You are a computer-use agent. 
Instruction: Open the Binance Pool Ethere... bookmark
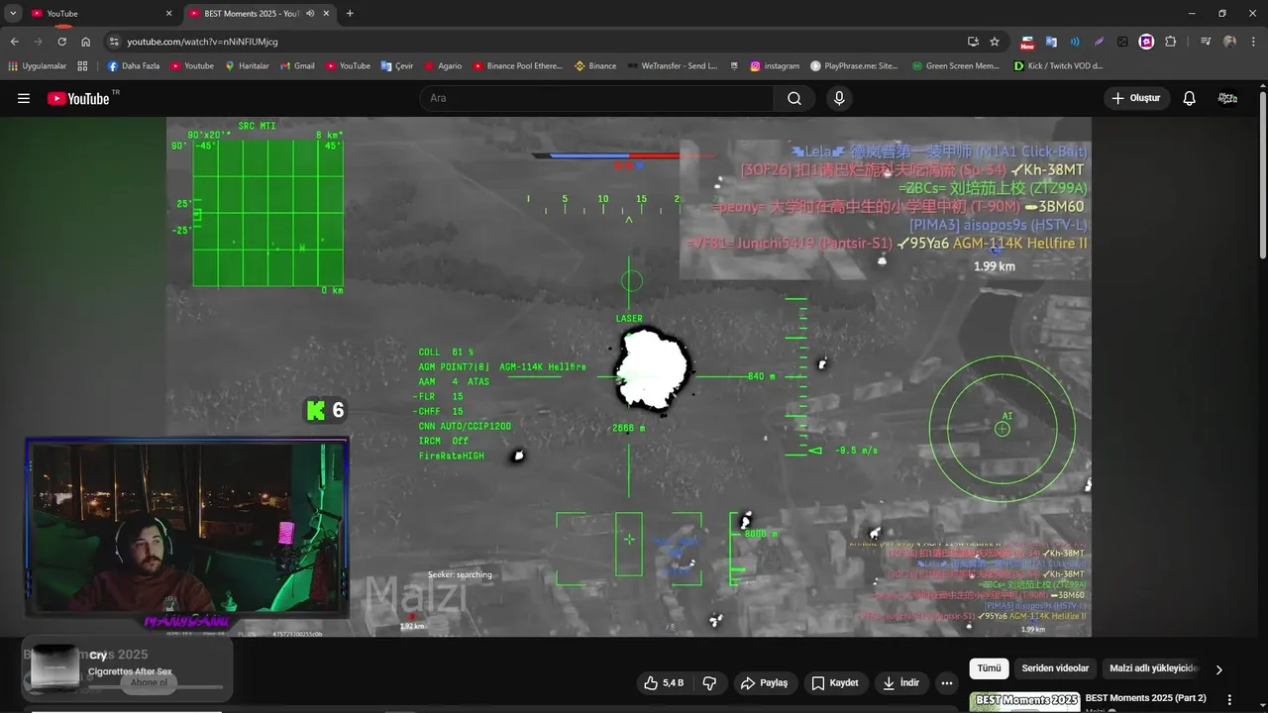tap(517, 66)
